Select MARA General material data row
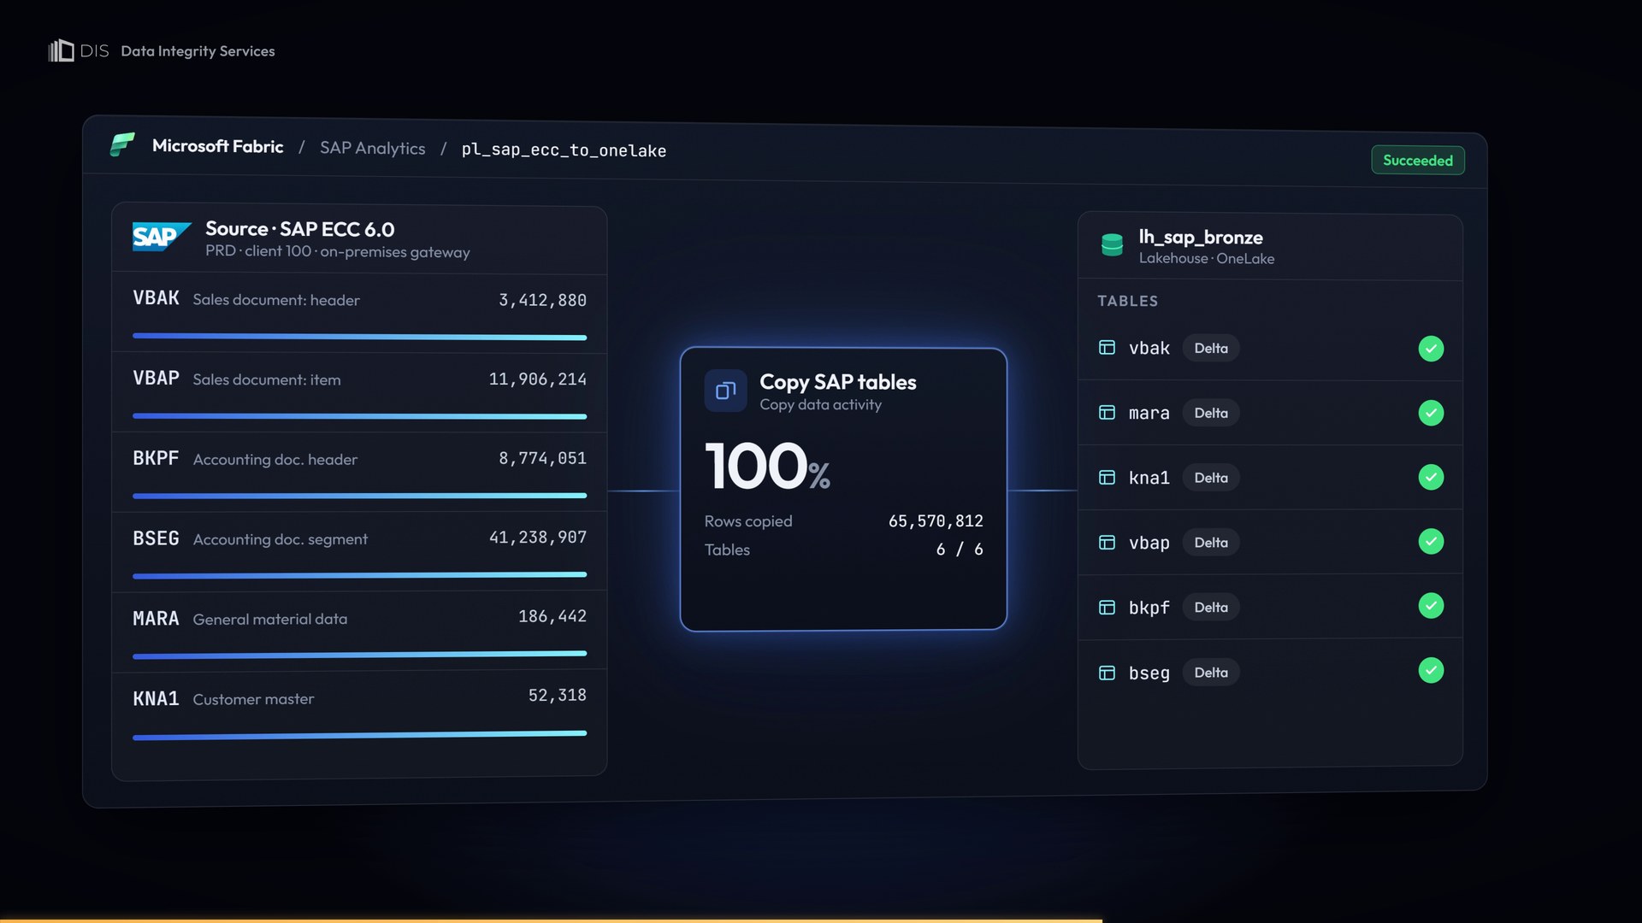Viewport: 1642px width, 923px height. pos(359,631)
